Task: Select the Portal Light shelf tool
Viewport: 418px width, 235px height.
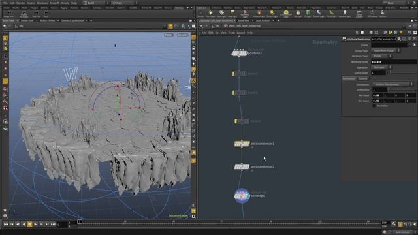Action: coord(331,14)
